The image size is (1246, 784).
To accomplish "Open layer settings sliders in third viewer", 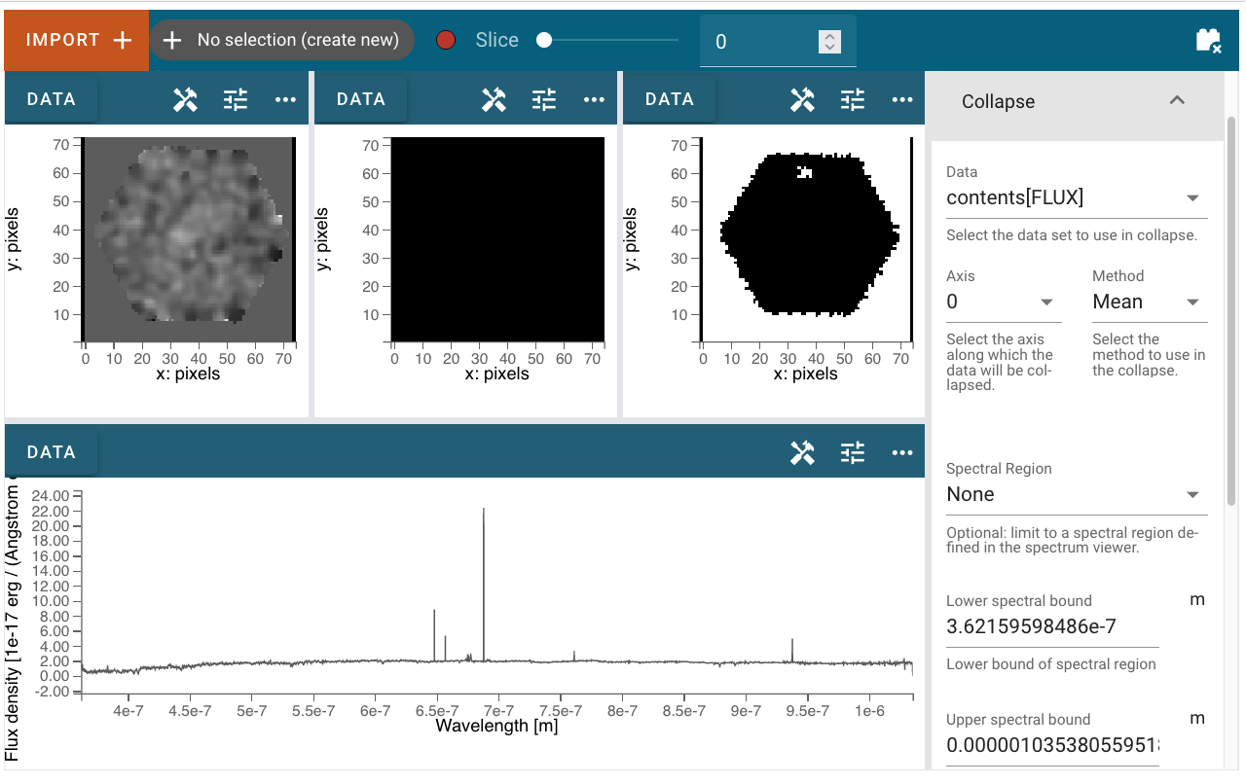I will (x=853, y=99).
